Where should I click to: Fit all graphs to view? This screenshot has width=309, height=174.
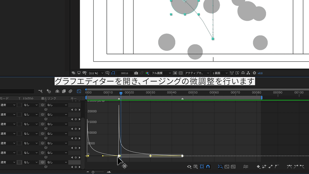pyautogui.click(x=233, y=167)
